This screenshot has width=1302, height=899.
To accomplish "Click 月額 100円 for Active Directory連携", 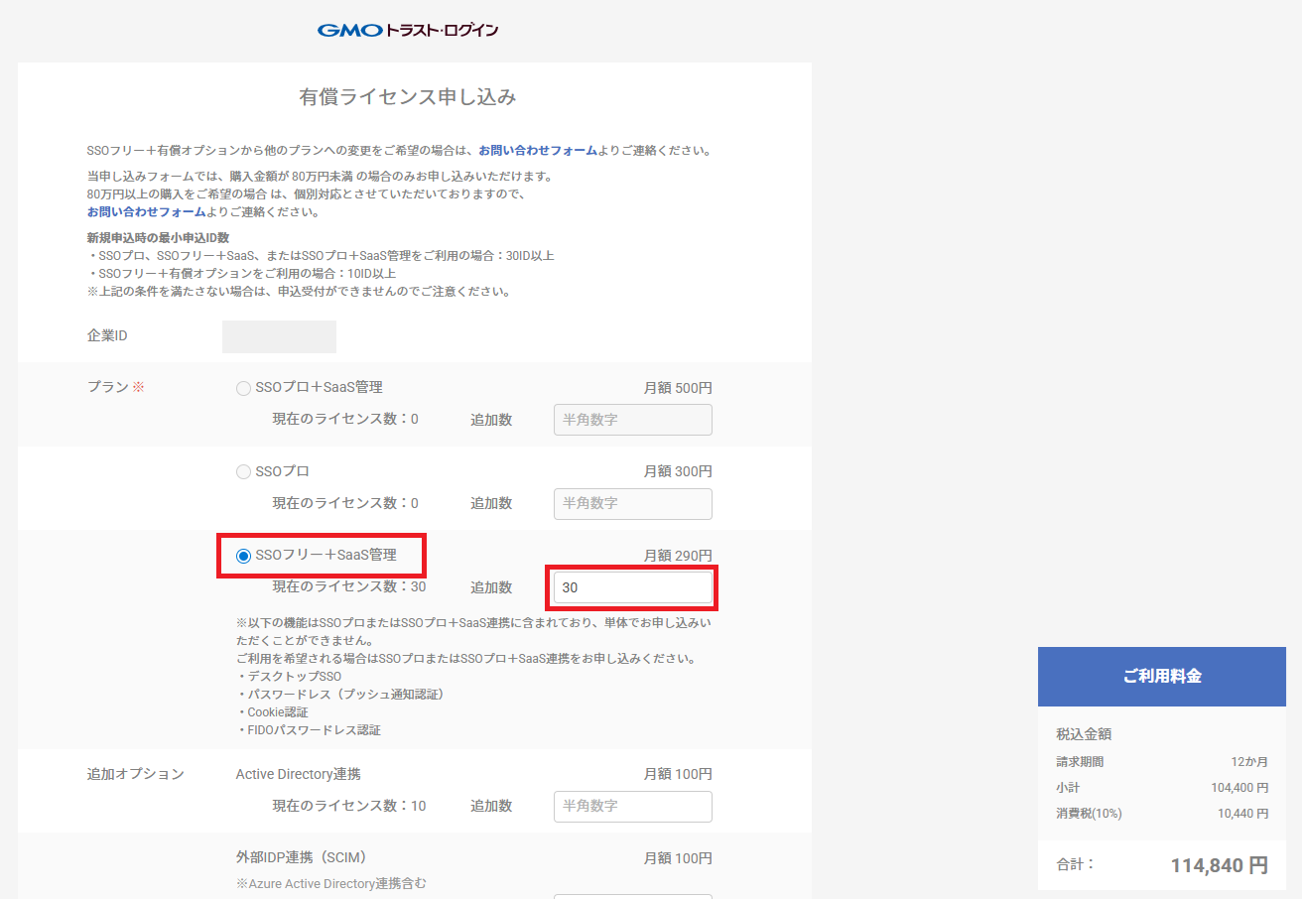I will [x=678, y=774].
